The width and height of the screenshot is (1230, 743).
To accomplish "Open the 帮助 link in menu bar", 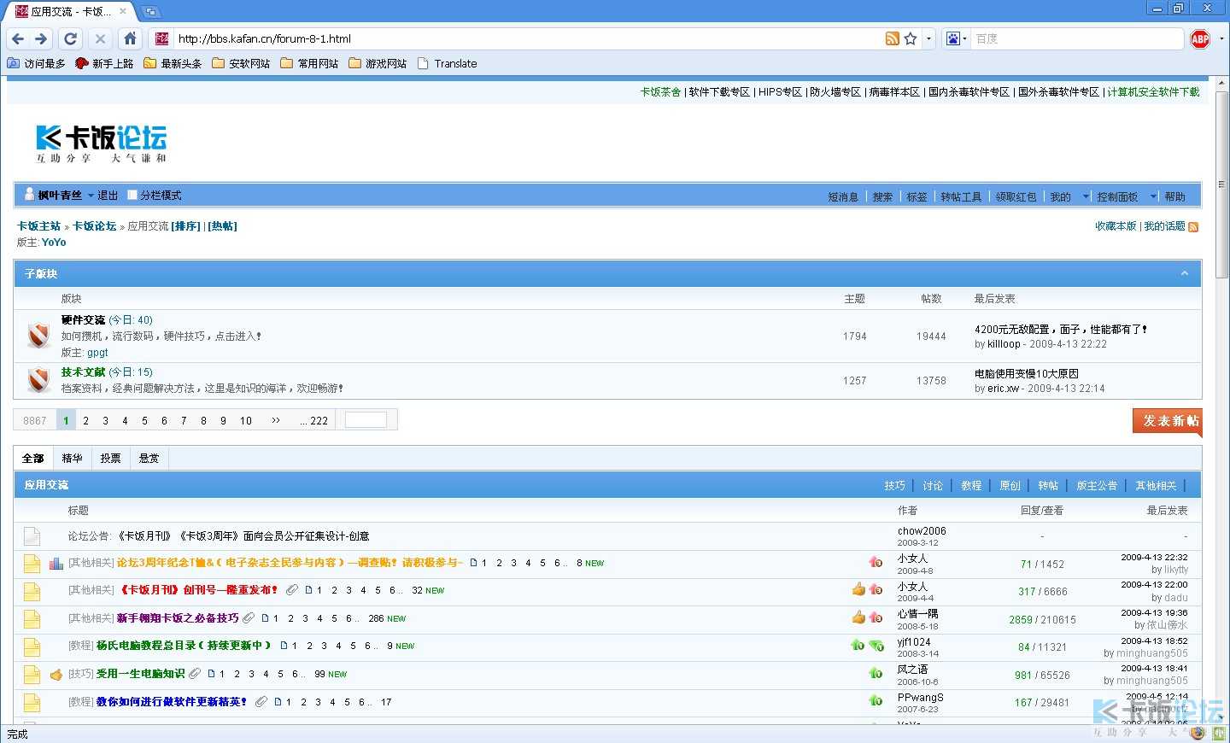I will (x=1175, y=196).
